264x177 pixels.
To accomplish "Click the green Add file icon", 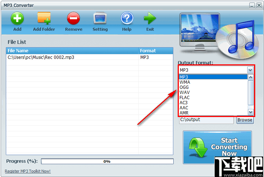I will (17, 18).
